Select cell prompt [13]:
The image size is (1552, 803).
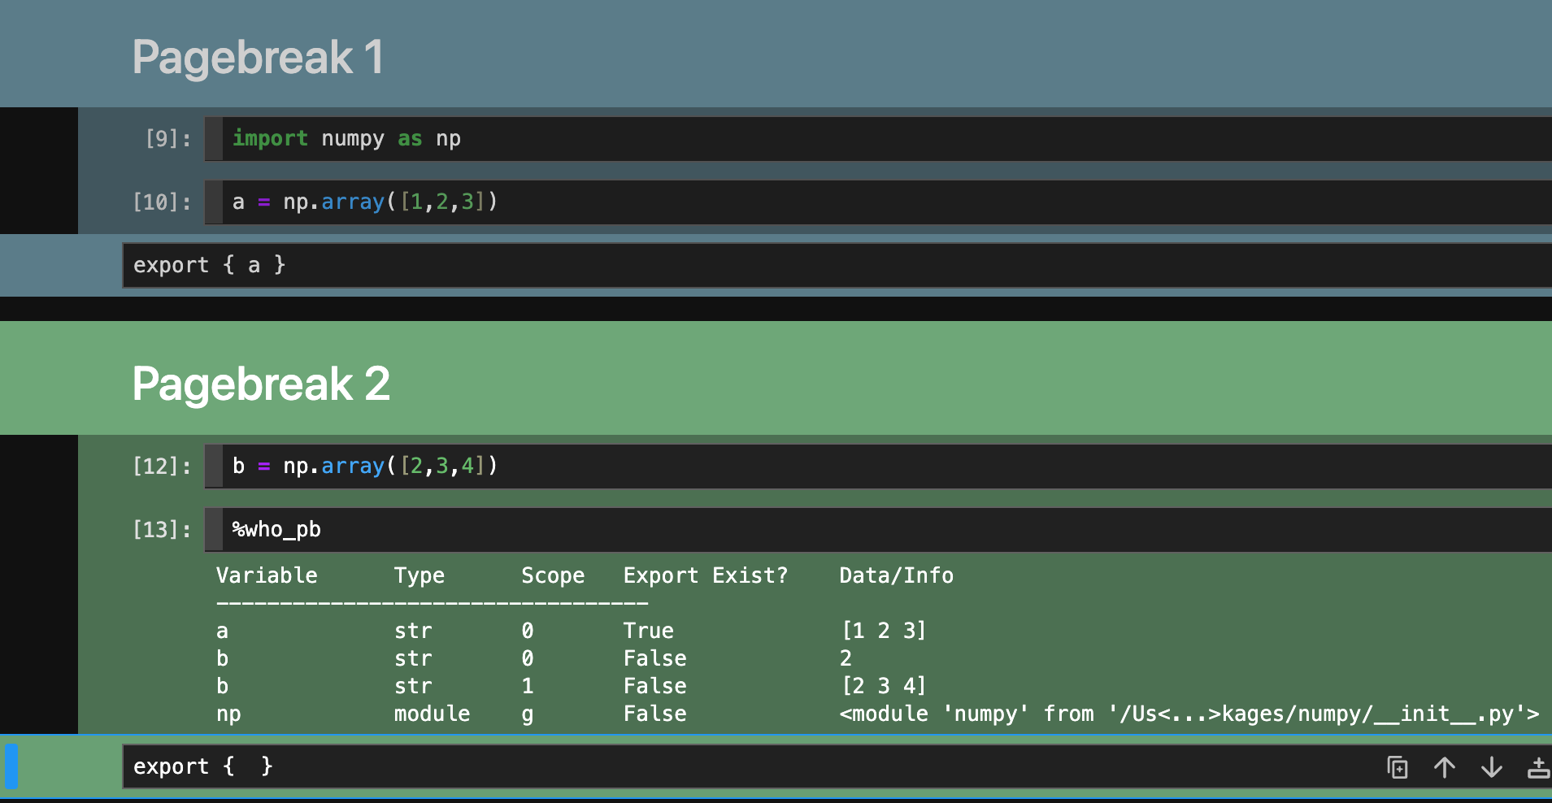[162, 530]
